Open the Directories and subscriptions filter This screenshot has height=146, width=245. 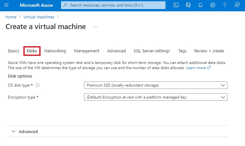pos(188,5)
